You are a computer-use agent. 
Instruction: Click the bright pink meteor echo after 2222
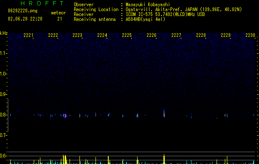pos(65,116)
